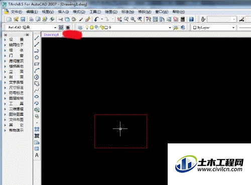Click the 房间屋顶 menu entry
This screenshot has height=185, width=251.
click(16, 61)
